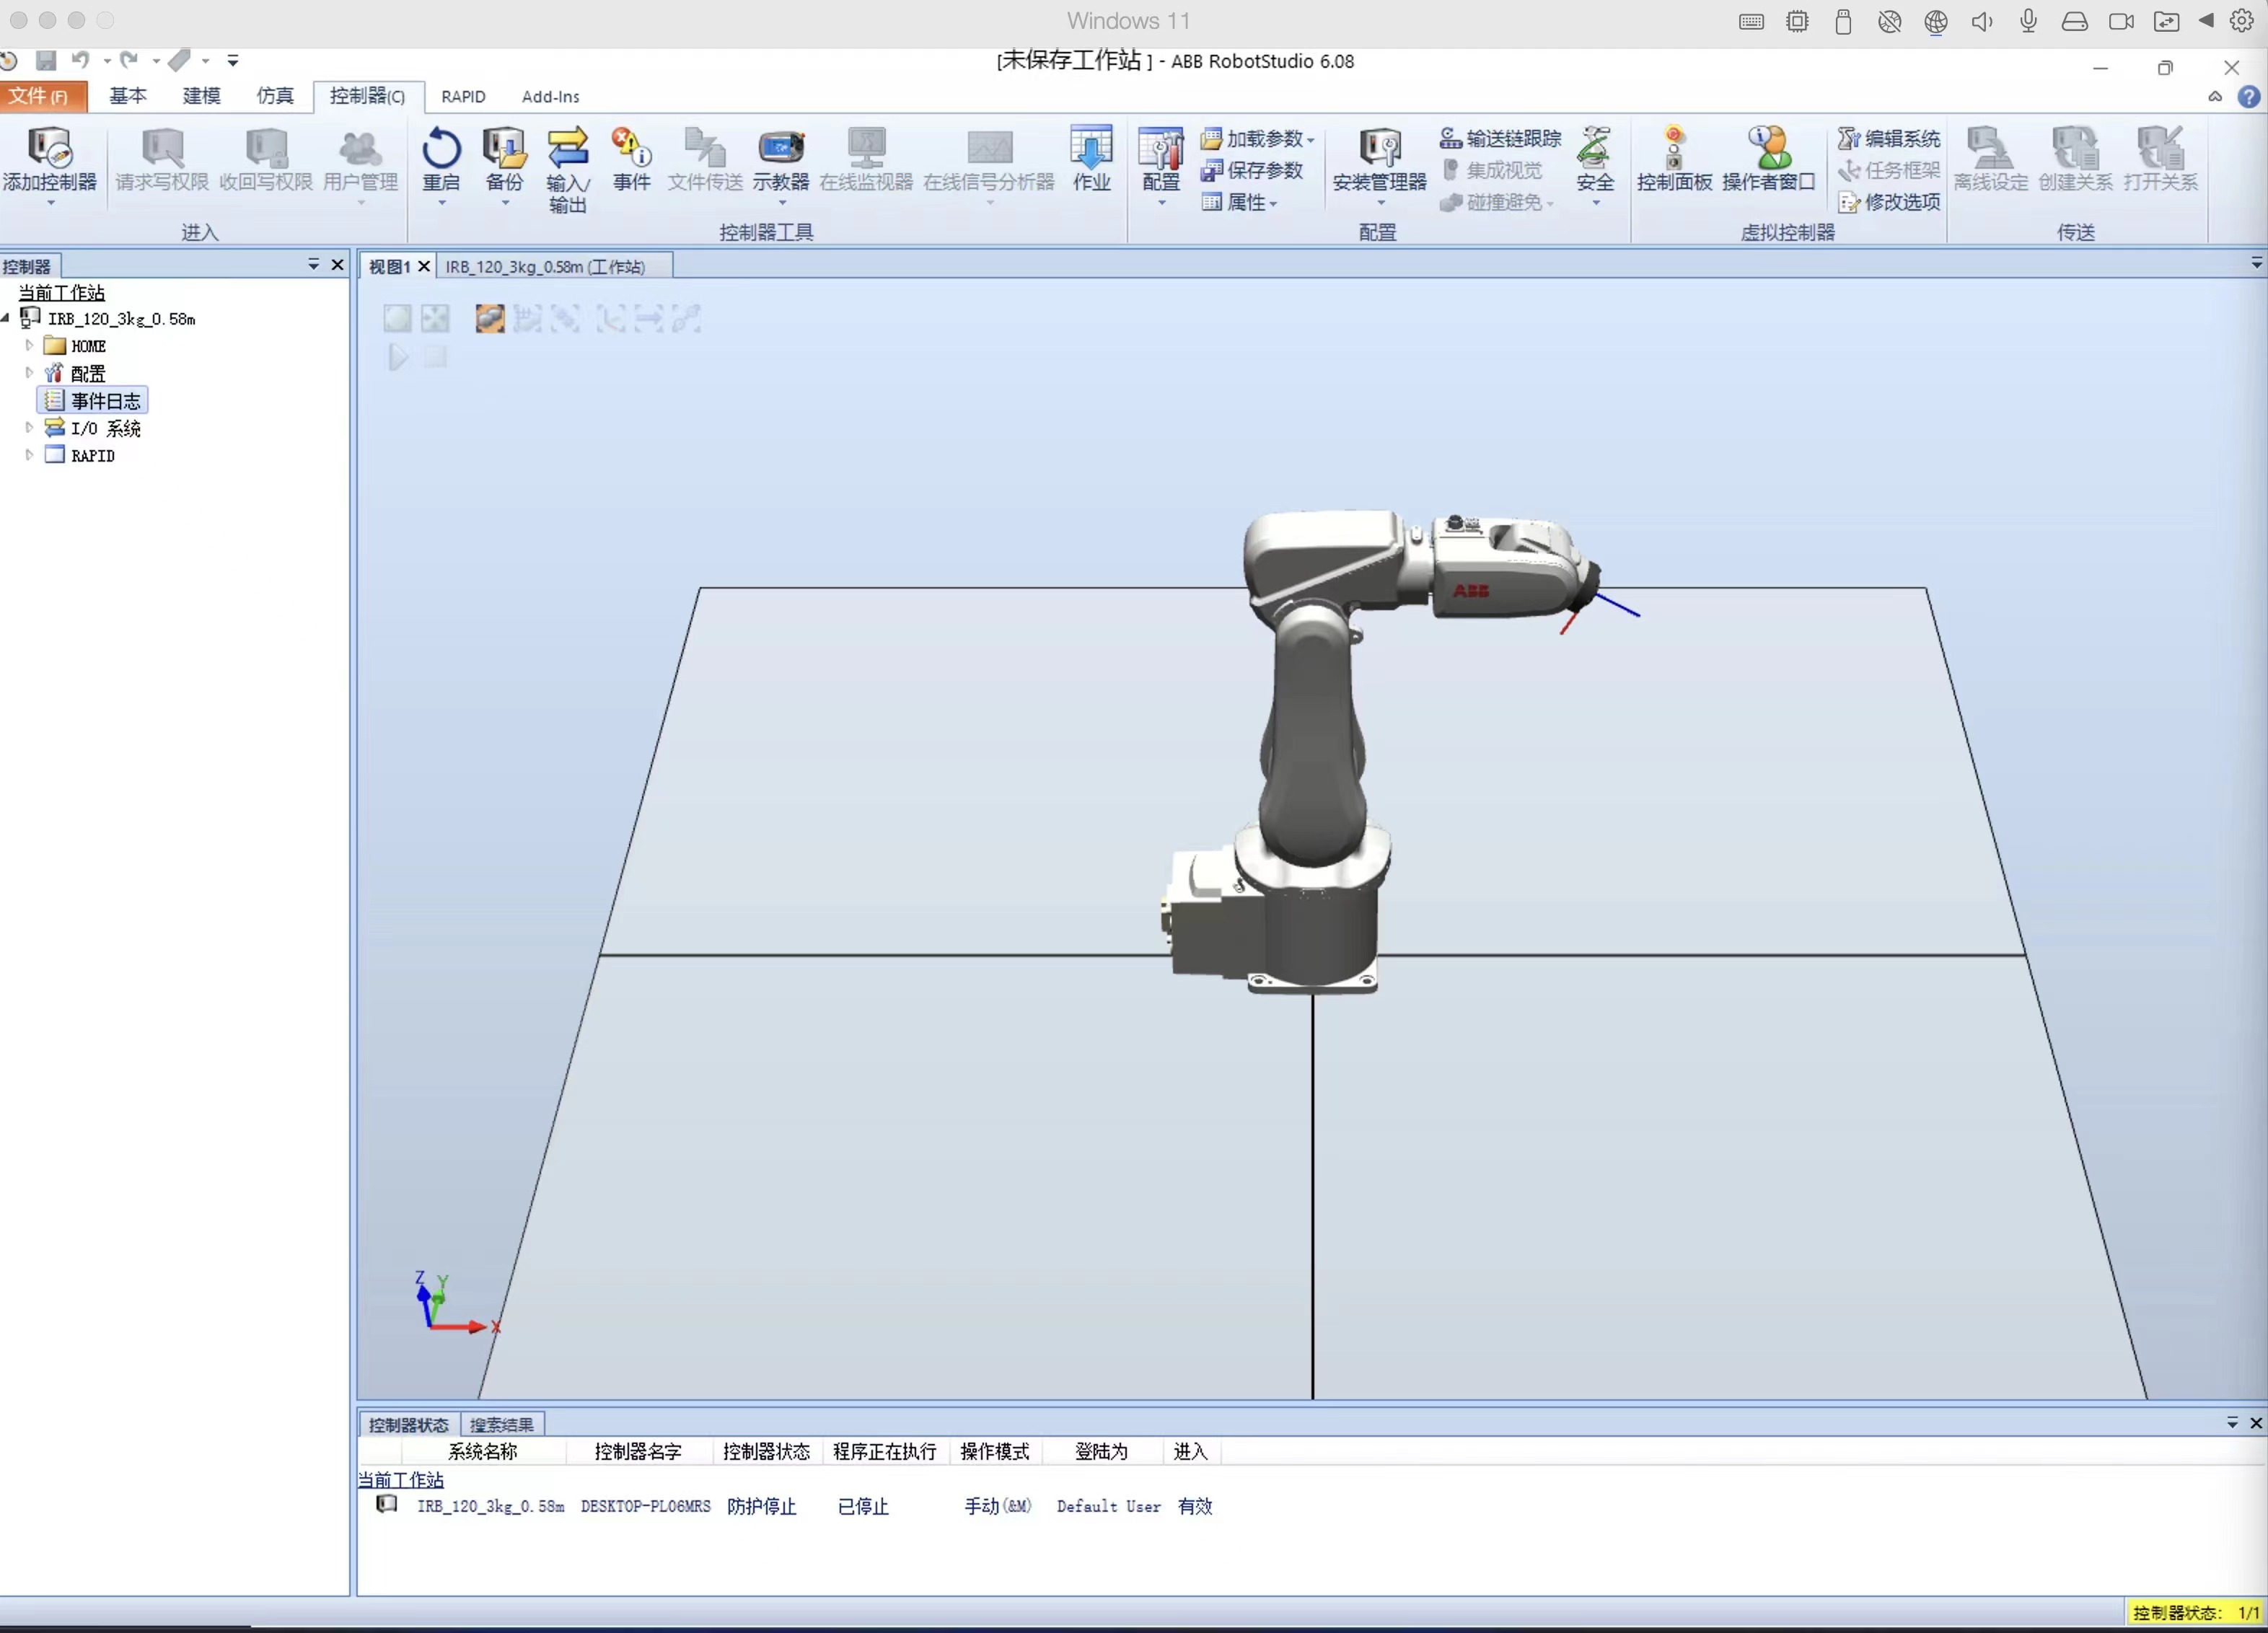
Task: Switch to the Home (基本) ribbon tab
Action: (x=128, y=96)
